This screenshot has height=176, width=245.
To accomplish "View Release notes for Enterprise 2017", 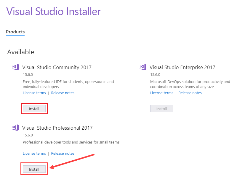I will (190, 93).
